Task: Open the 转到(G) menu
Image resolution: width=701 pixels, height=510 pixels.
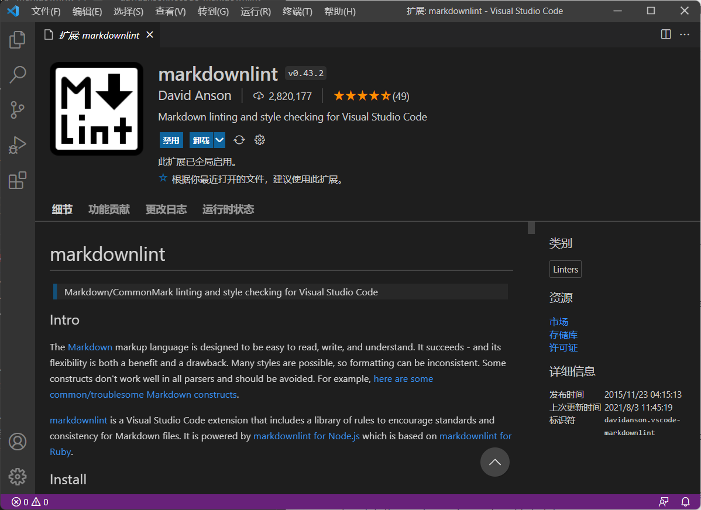Action: tap(213, 11)
